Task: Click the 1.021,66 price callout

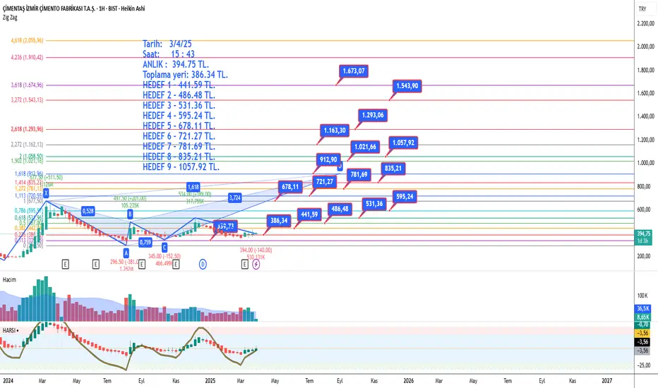Action: 365,147
